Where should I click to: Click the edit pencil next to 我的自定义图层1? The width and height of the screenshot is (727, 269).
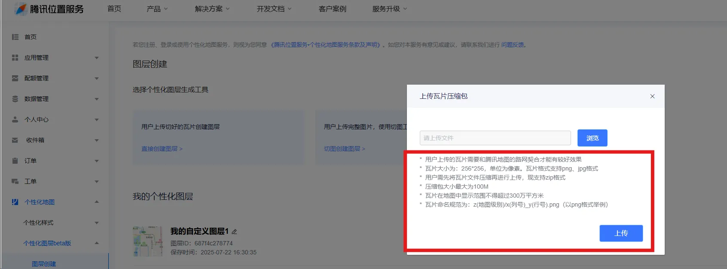(x=235, y=232)
